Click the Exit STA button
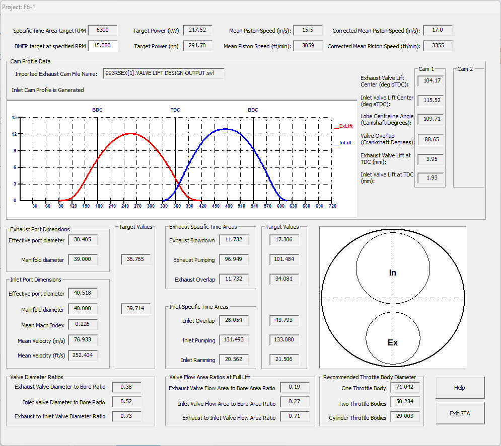 coord(460,413)
